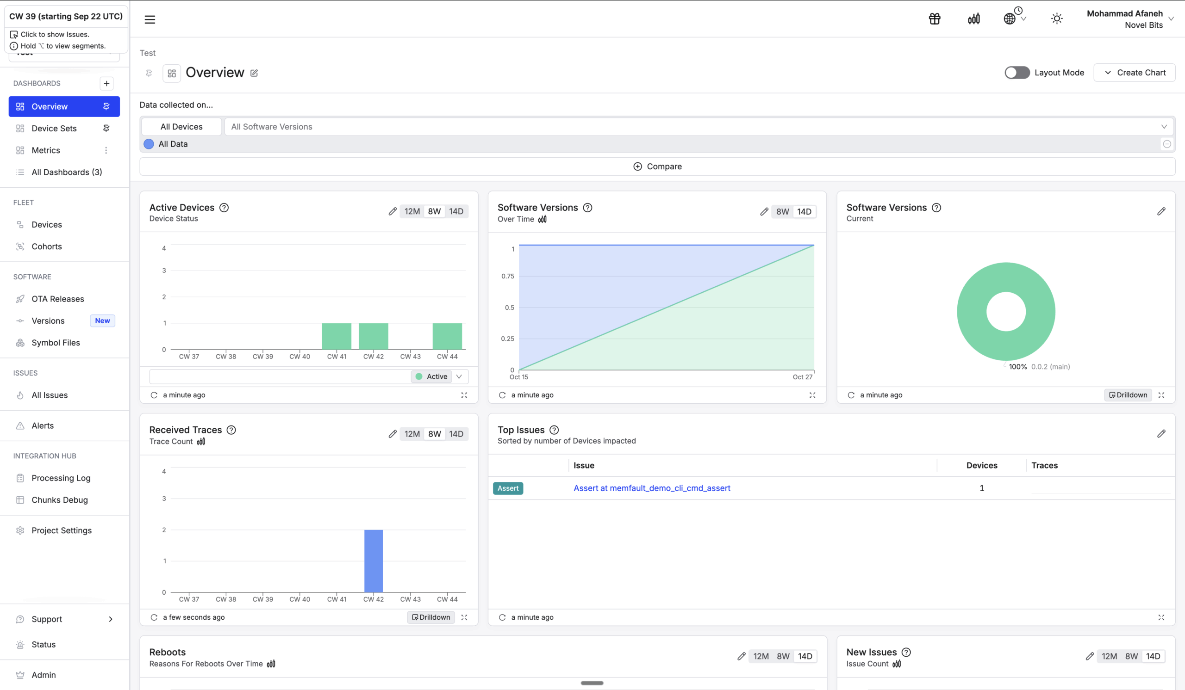
Task: Click the blue All Data color swatch
Action: (149, 144)
